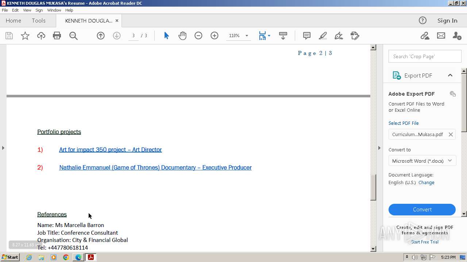Click the copy icon beside Adobe Export PDF
Image resolution: width=467 pixels, height=262 pixels.
(x=453, y=94)
